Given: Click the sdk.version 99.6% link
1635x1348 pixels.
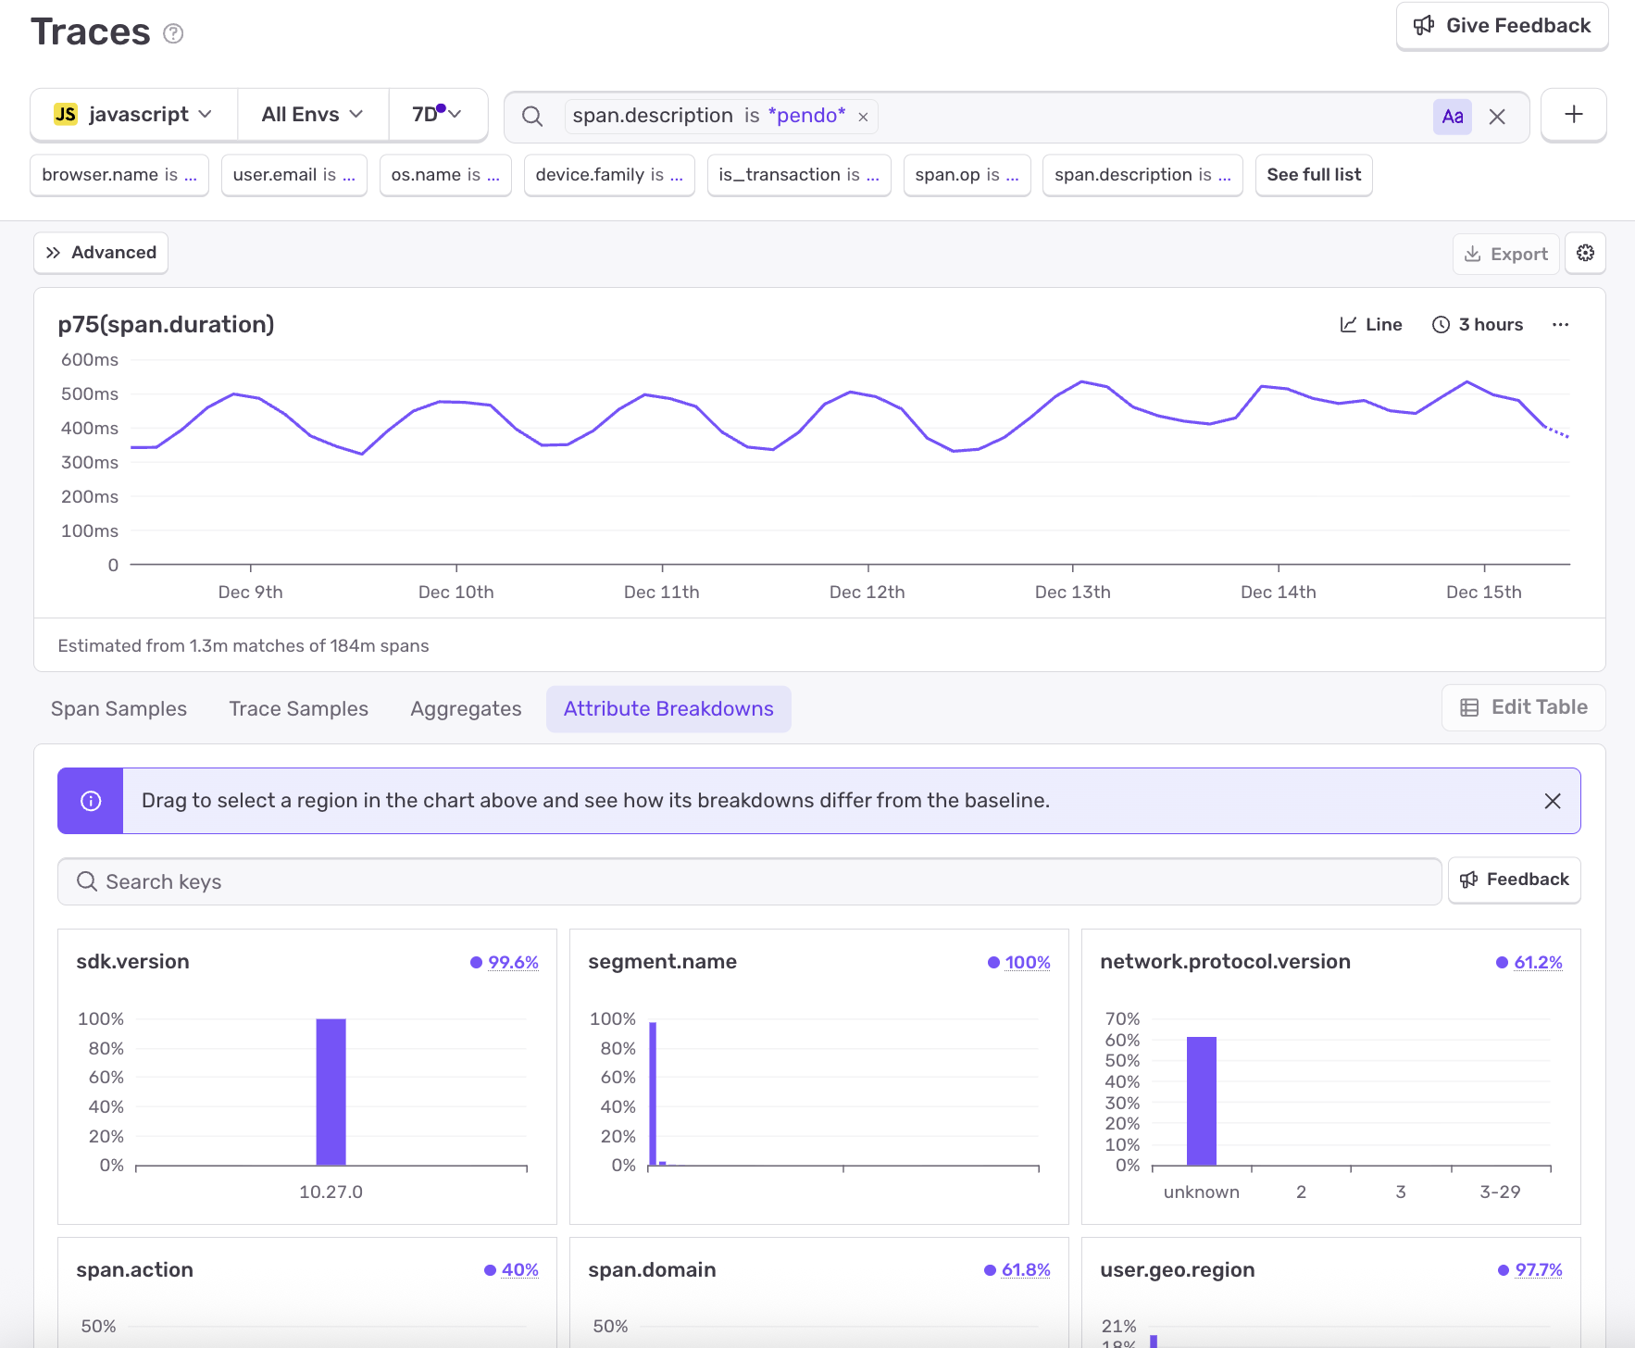Looking at the screenshot, I should 513,963.
